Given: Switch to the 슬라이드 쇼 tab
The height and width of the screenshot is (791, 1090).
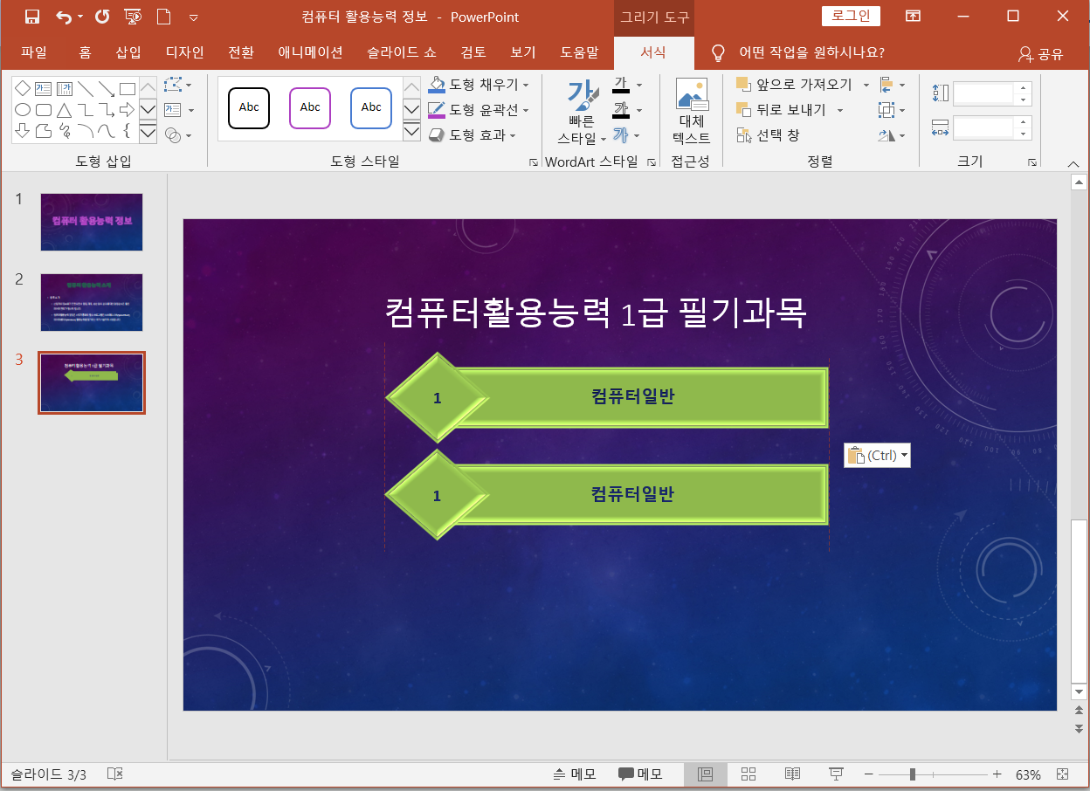Looking at the screenshot, I should [x=402, y=53].
